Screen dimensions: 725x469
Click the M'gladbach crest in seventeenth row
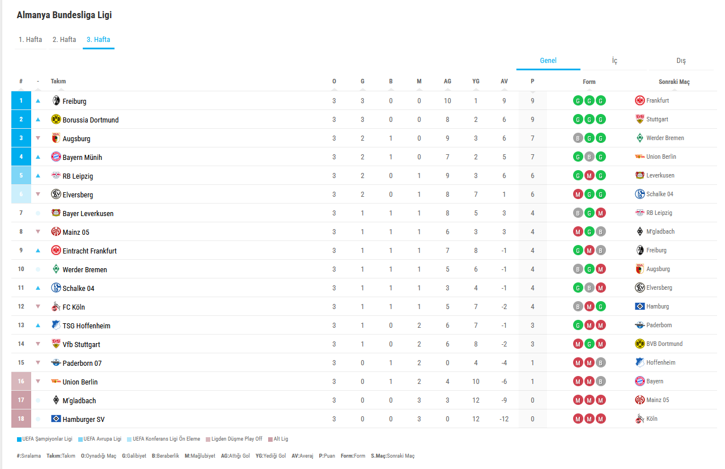pos(56,400)
